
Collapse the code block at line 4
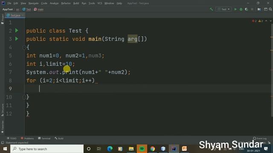[x=24, y=47]
